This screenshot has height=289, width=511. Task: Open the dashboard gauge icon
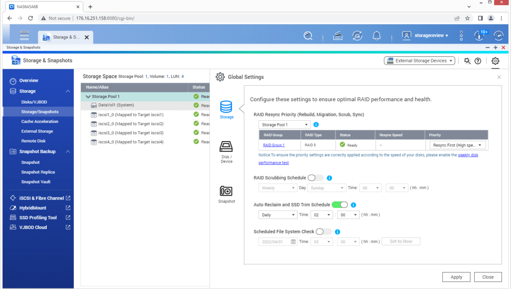[x=499, y=35]
